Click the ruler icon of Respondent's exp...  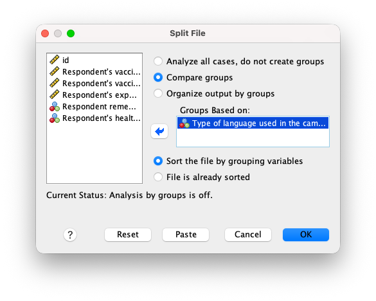[x=55, y=95]
